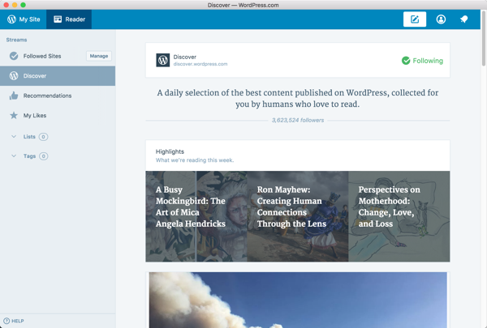Click the 3,623,524 followers text
The width and height of the screenshot is (487, 328).
click(x=298, y=121)
